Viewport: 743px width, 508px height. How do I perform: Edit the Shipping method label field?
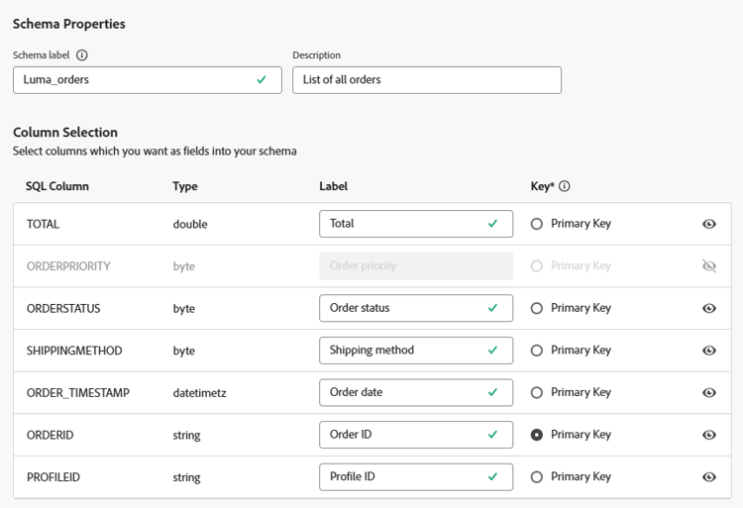pos(404,351)
